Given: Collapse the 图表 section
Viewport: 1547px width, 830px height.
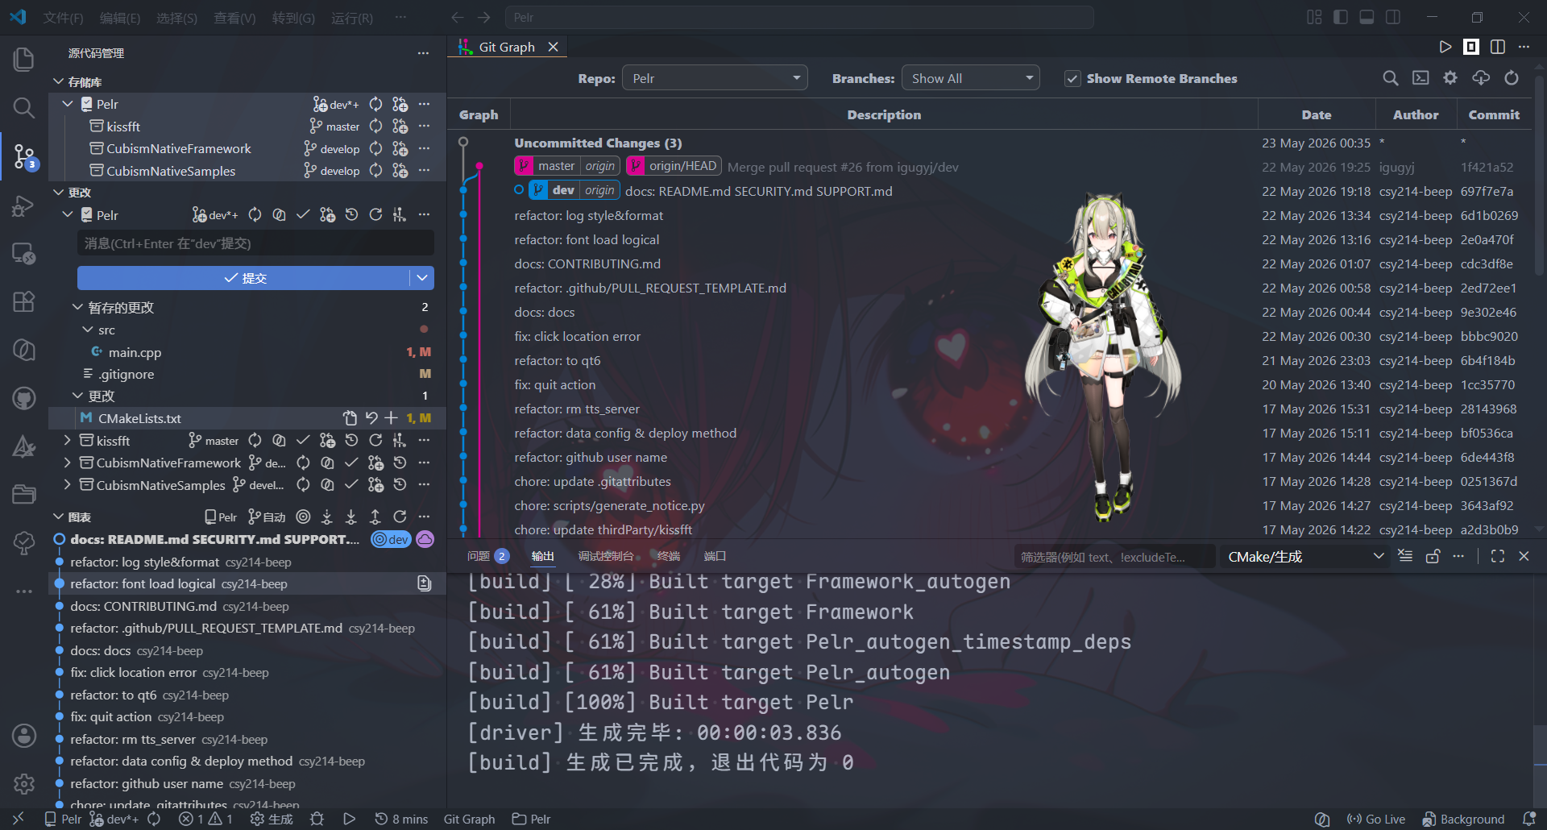Looking at the screenshot, I should pyautogui.click(x=59, y=517).
